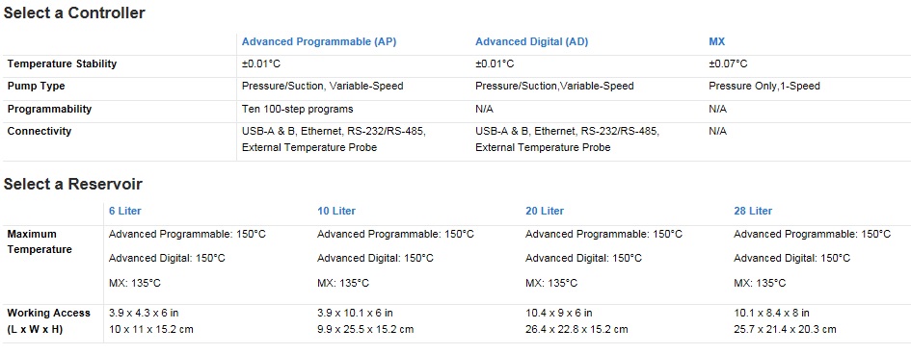Click the Temperature Stability row label
The height and width of the screenshot is (354, 911).
[x=62, y=63]
